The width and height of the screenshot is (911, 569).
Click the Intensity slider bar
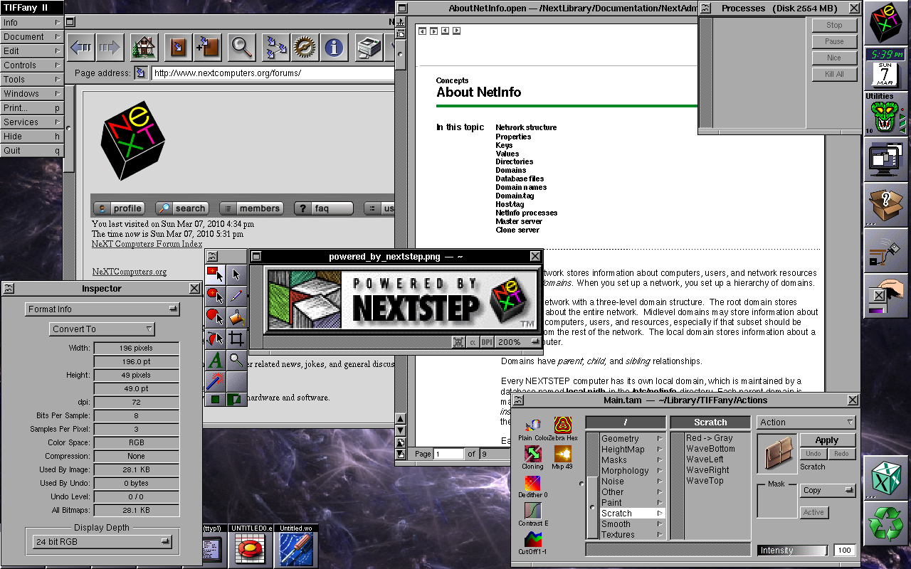click(793, 551)
